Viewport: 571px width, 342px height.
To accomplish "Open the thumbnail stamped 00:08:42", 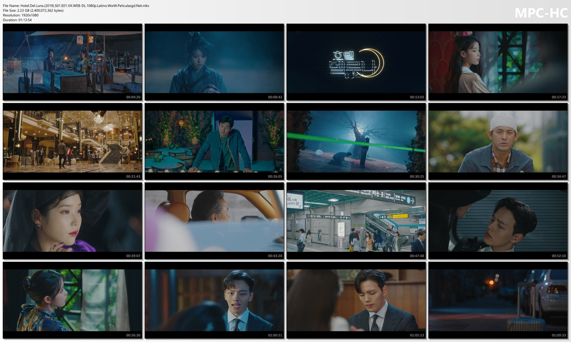I will (x=214, y=62).
